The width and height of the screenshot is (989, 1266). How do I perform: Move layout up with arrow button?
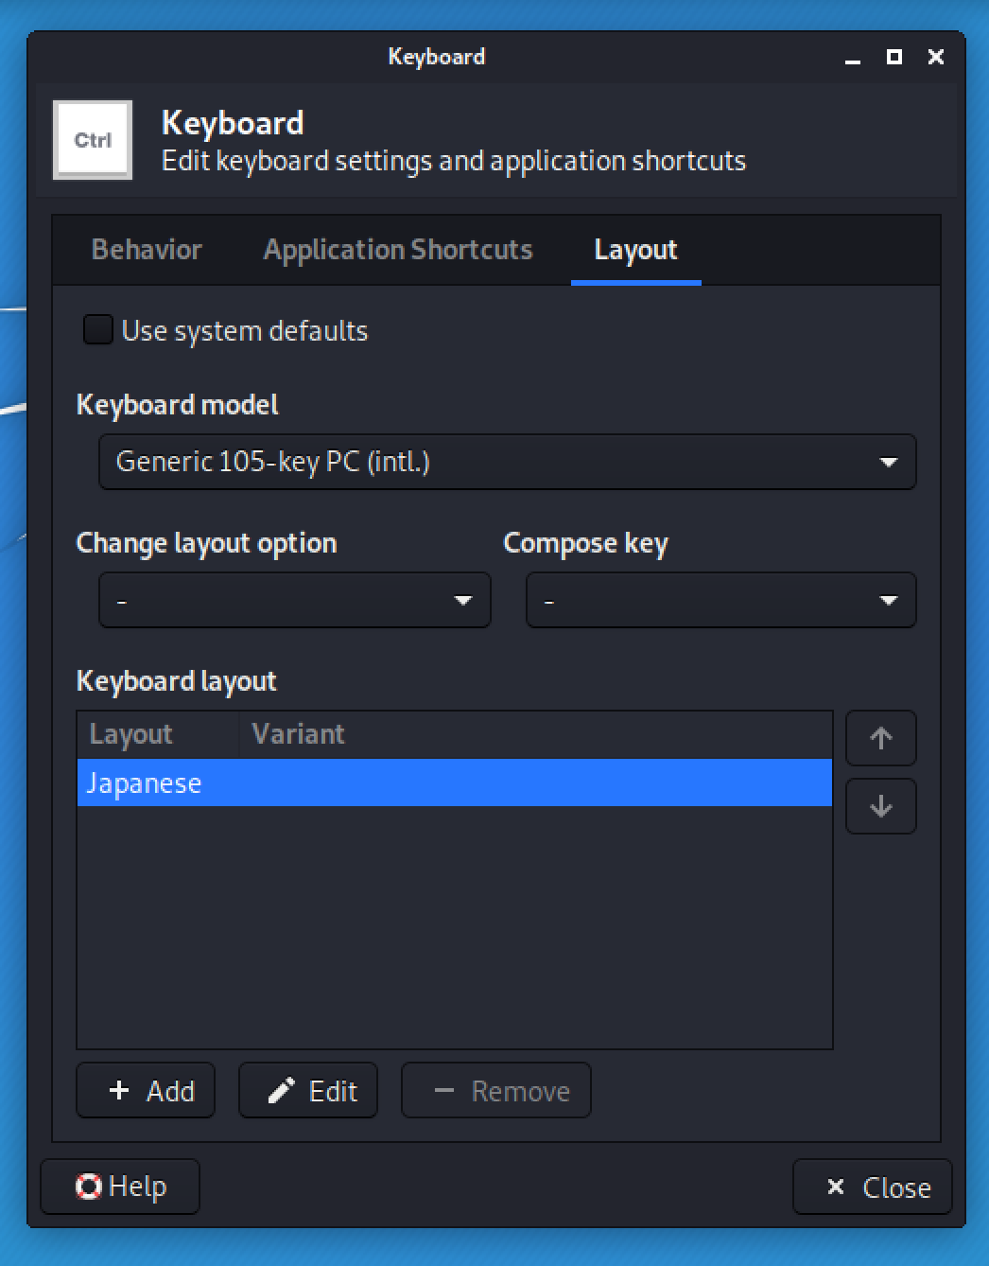coord(880,738)
